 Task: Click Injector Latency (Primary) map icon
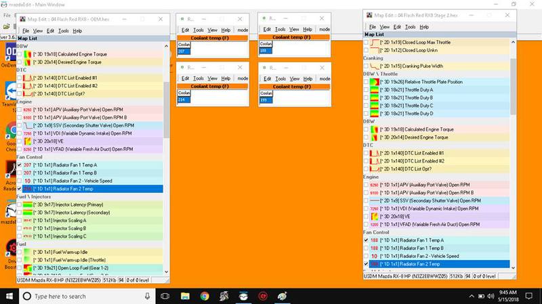coord(28,204)
